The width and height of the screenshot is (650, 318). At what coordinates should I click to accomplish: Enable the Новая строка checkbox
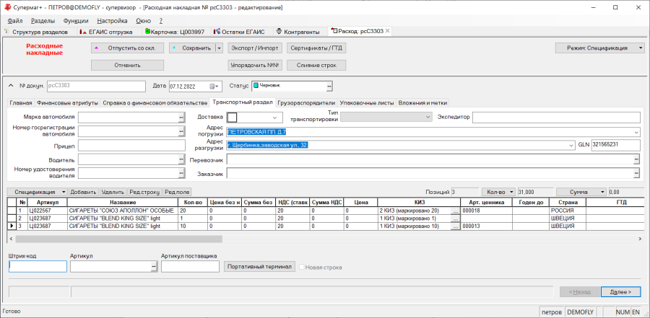pos(301,268)
